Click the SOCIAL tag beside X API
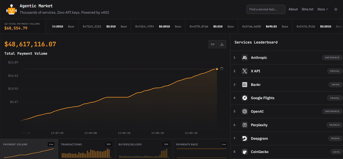This screenshot has height=159, width=343. (335, 71)
